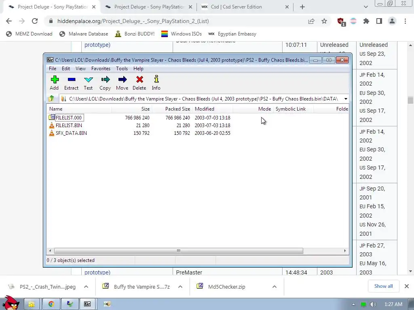414x310 pixels.
Task: Open Windows ISOs bookmark
Action: [182, 34]
